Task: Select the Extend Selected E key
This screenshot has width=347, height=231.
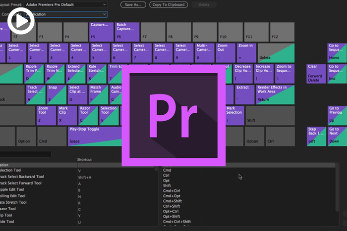Action: click(x=76, y=74)
